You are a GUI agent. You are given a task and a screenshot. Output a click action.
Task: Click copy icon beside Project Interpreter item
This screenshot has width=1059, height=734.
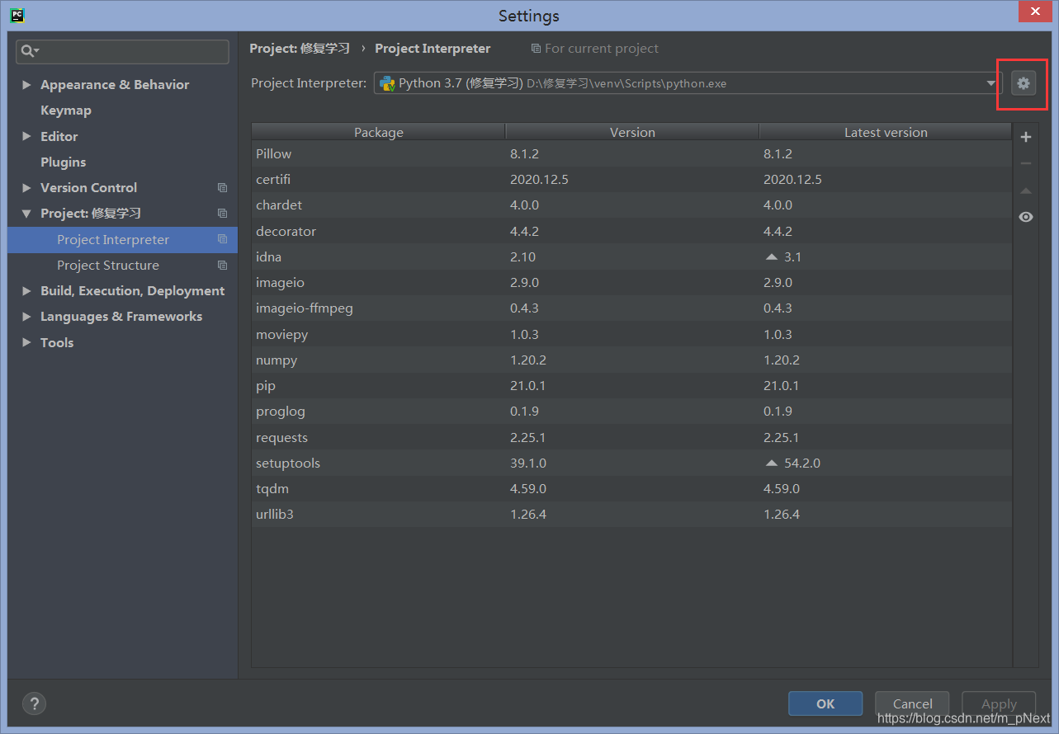point(222,239)
